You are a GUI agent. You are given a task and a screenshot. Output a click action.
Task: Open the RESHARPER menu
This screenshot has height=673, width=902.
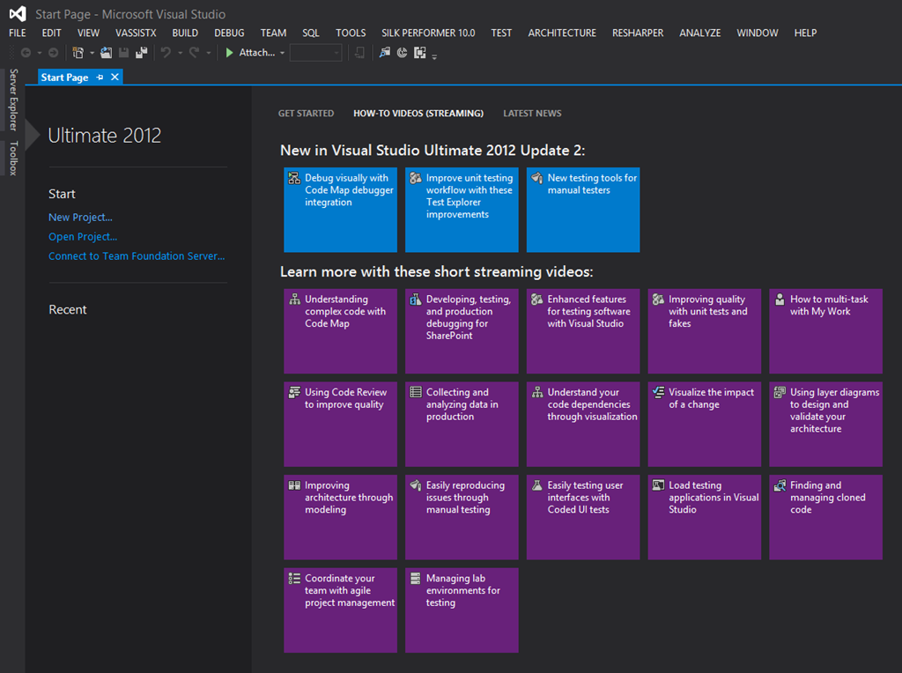(640, 33)
